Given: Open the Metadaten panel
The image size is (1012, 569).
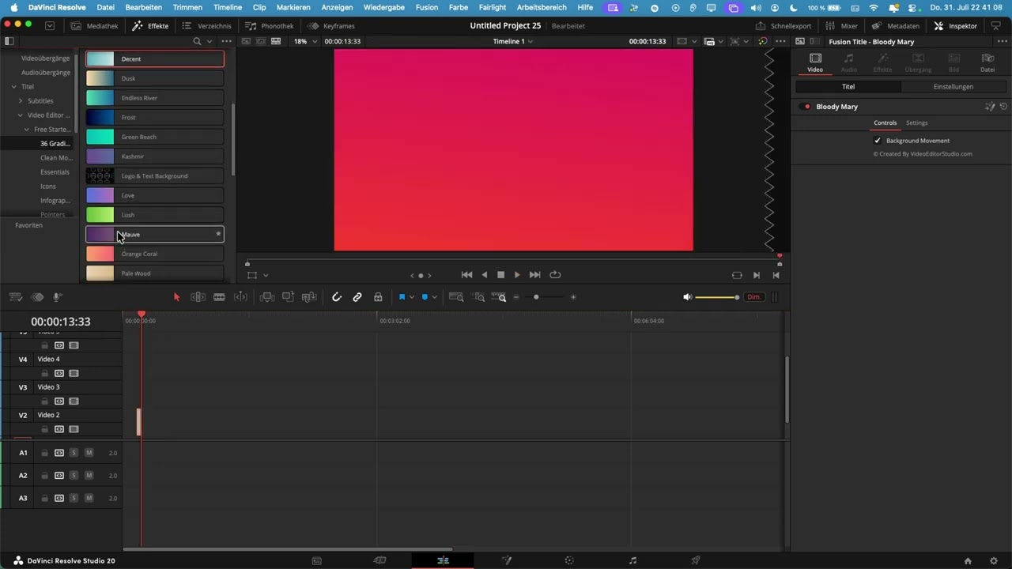Looking at the screenshot, I should click(895, 26).
